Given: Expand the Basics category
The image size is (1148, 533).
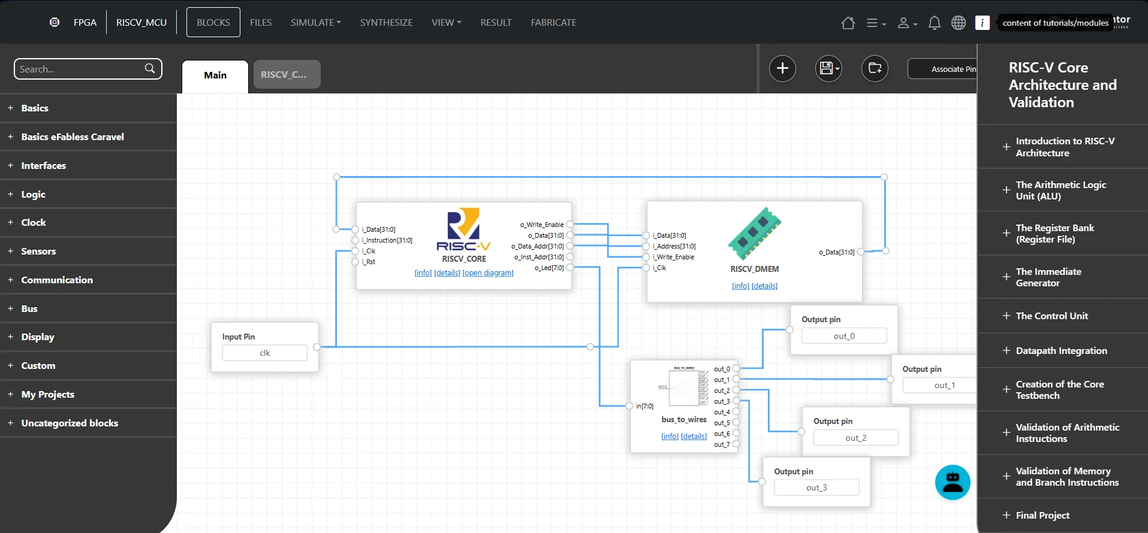Looking at the screenshot, I should (x=88, y=108).
